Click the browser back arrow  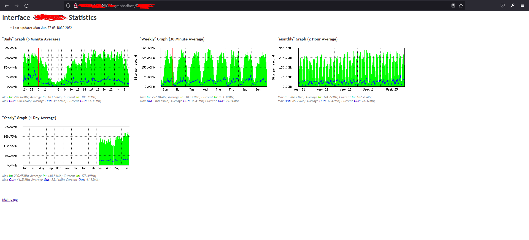point(7,6)
